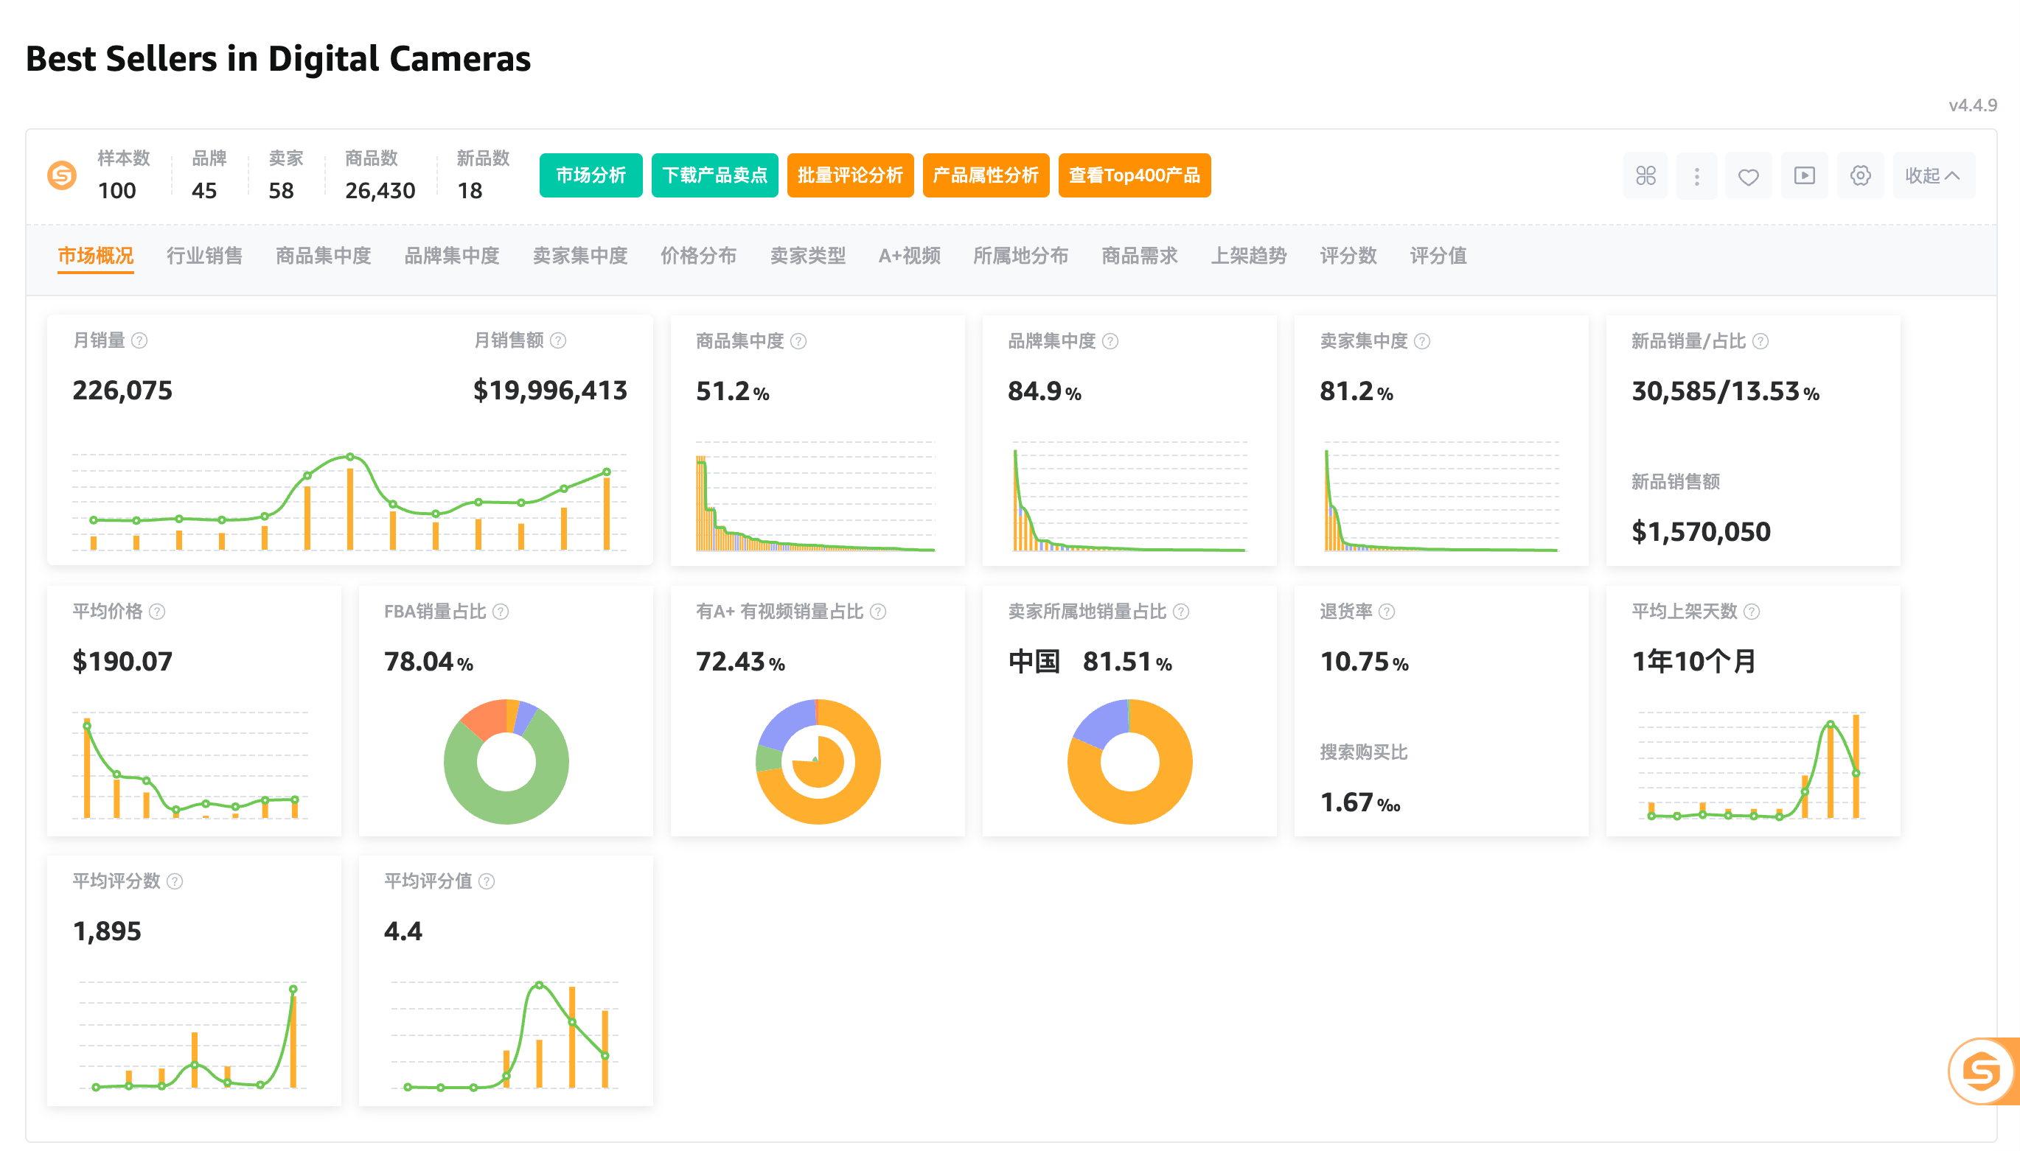The width and height of the screenshot is (2020, 1151).
Task: Open 批量评论分析
Action: (x=850, y=175)
